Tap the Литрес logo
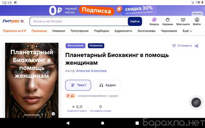The height and width of the screenshot is (128, 205). pos(13,21)
